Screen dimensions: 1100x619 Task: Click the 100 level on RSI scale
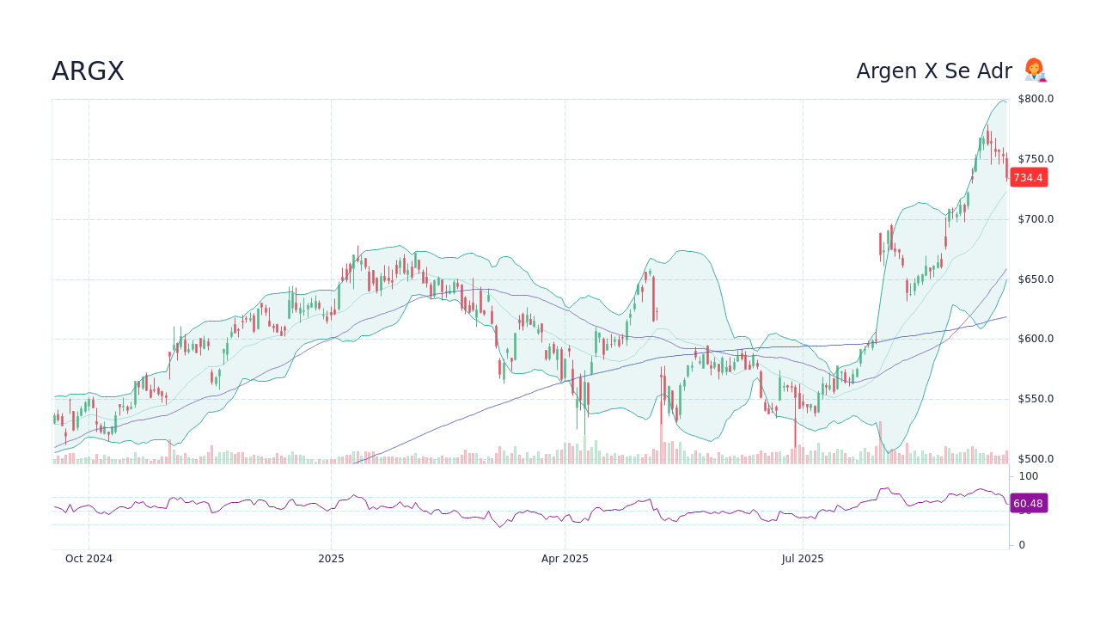click(x=1028, y=476)
